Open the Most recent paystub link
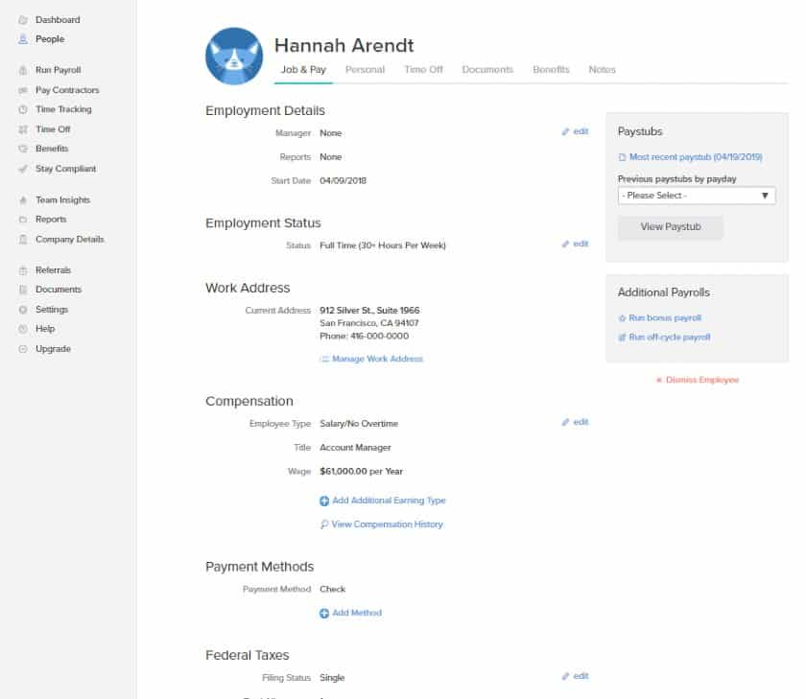 [696, 157]
